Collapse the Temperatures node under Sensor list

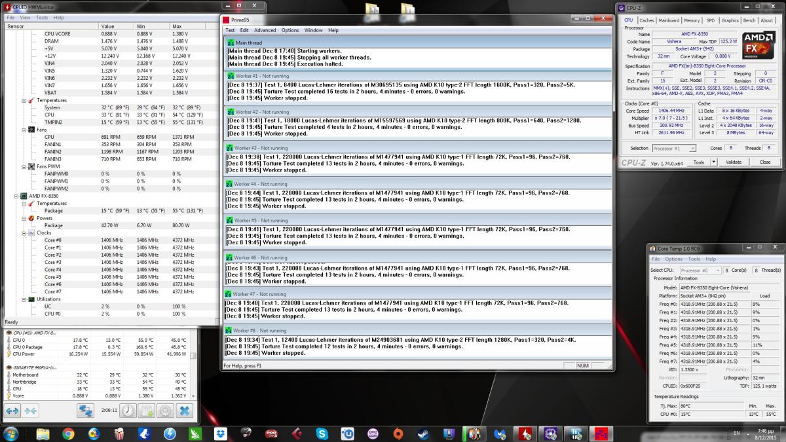(24, 100)
